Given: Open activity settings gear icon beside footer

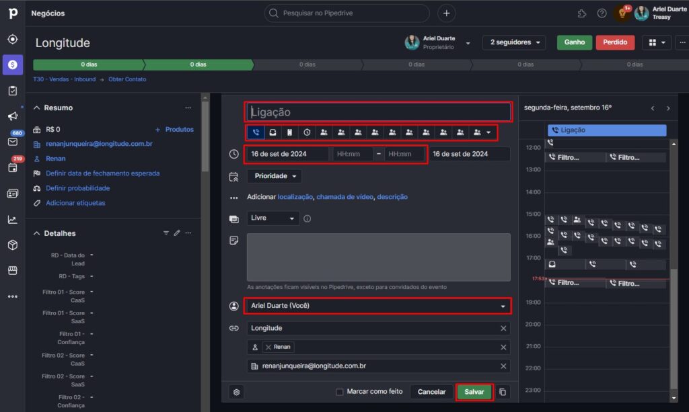Looking at the screenshot, I should pyautogui.click(x=237, y=392).
